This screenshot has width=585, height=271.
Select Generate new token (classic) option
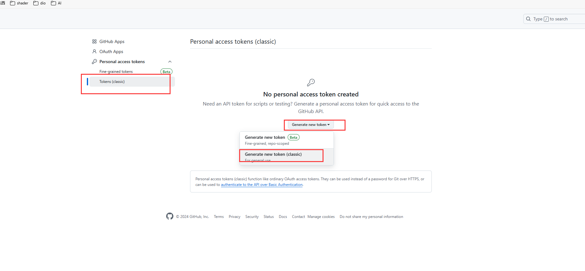[x=273, y=154]
